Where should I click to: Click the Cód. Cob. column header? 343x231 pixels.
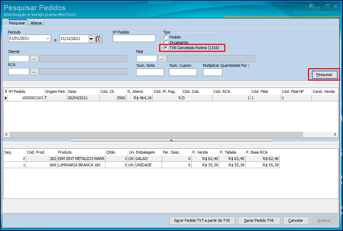click(x=197, y=91)
